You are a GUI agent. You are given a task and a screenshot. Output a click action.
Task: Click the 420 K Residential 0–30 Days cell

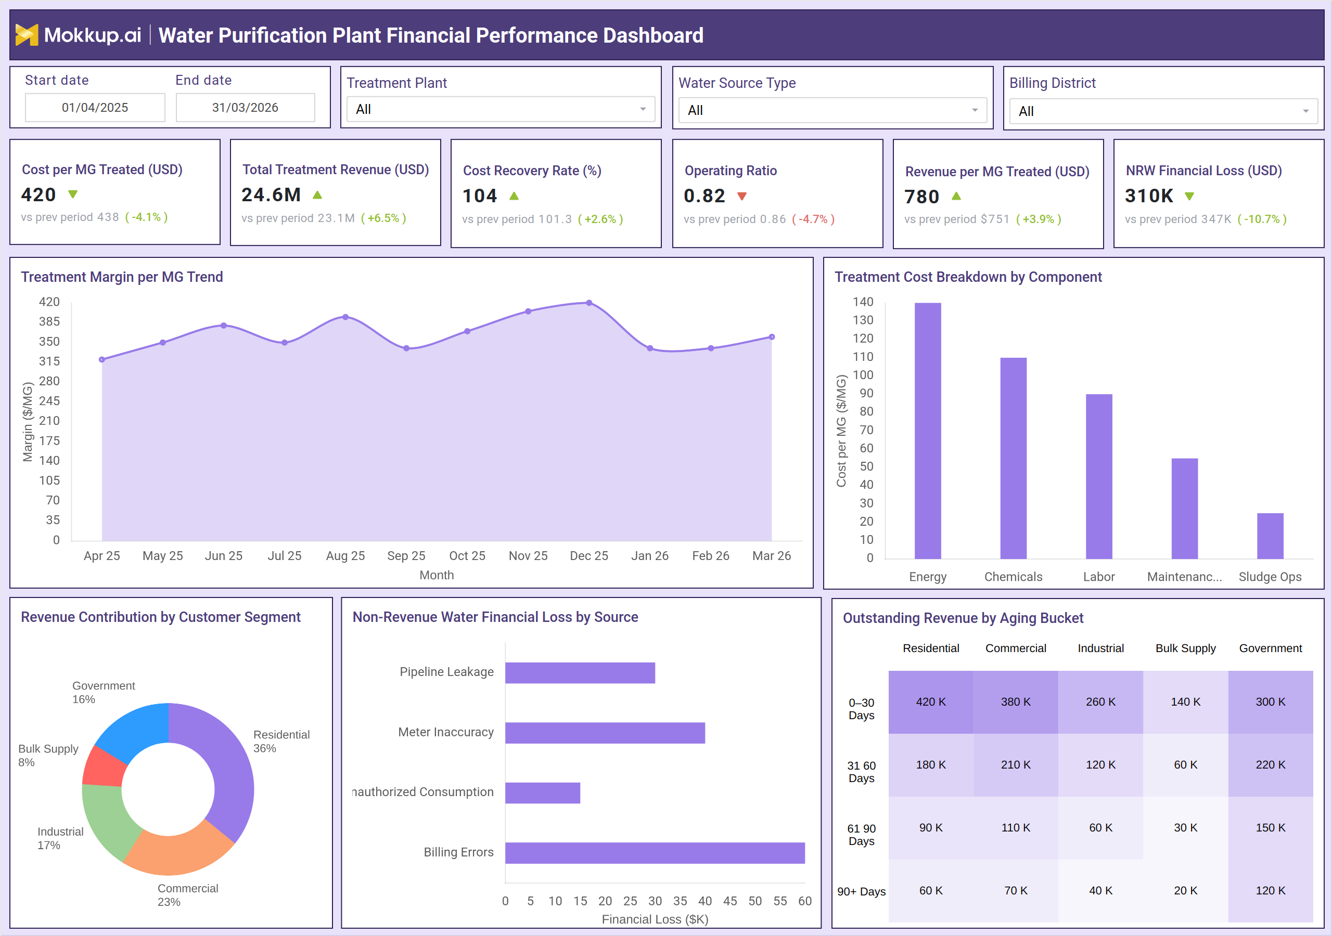point(930,703)
